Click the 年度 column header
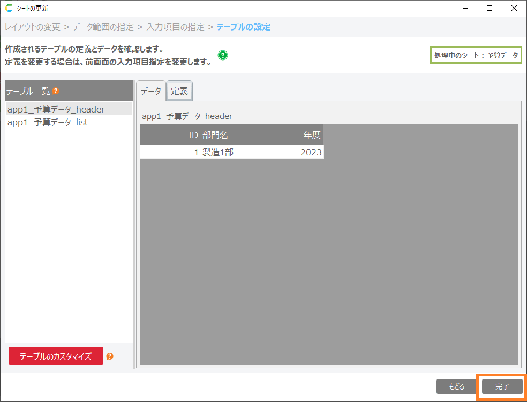 [x=293, y=135]
